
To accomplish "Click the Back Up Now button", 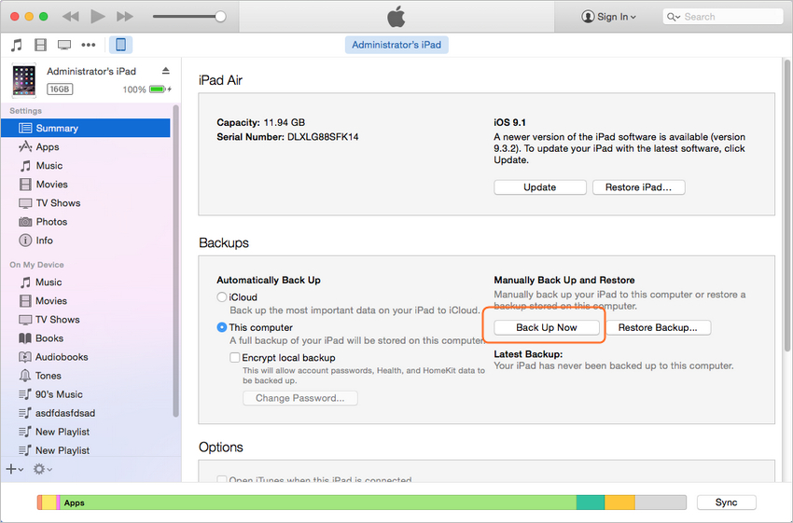I will (x=546, y=327).
